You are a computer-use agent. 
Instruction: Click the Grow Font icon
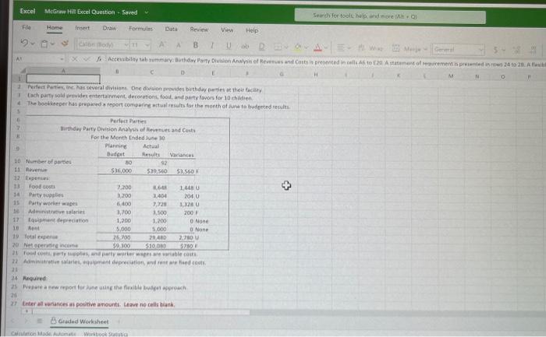click(x=162, y=44)
